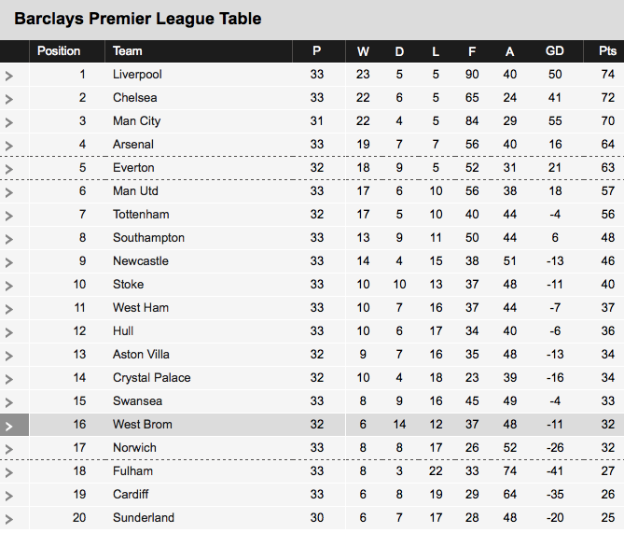Click the Position column header
624x533 pixels.
[x=59, y=51]
